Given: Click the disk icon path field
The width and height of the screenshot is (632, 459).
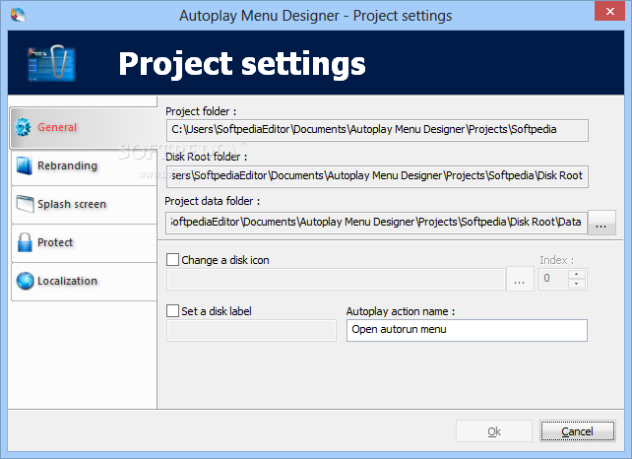Looking at the screenshot, I should (x=336, y=279).
